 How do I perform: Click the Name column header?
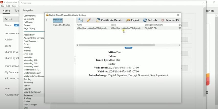pyautogui.click(x=79, y=25)
